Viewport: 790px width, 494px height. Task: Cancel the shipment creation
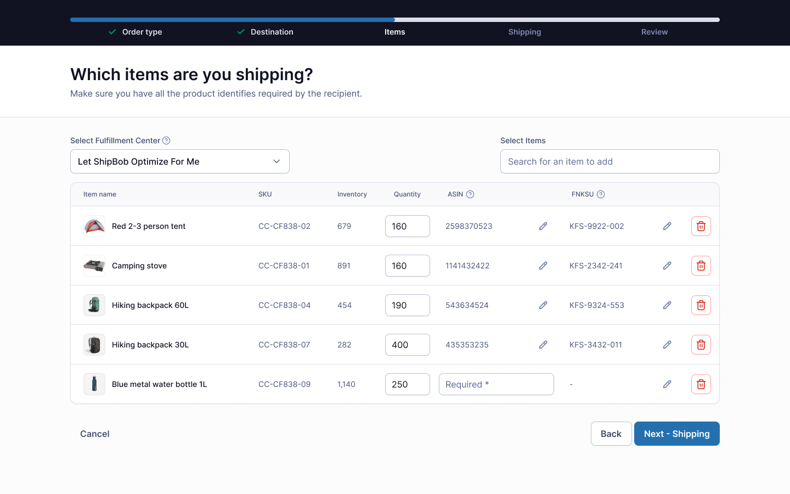94,434
